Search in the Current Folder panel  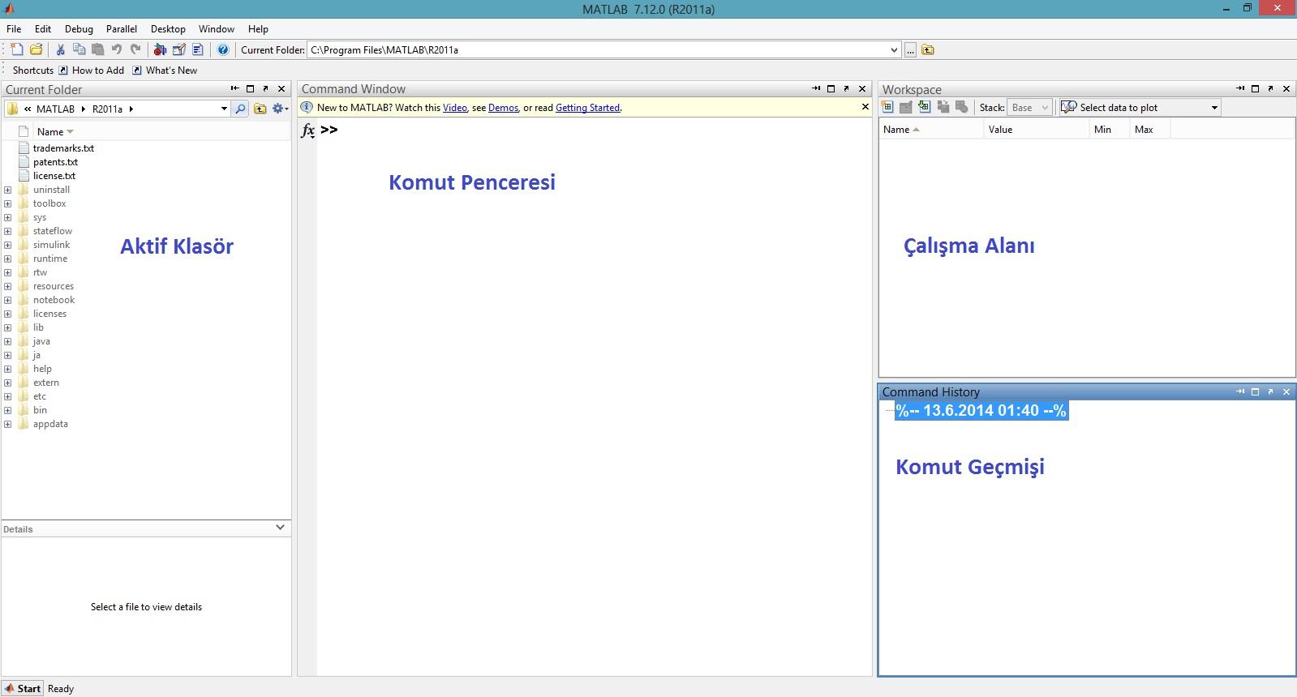[240, 109]
